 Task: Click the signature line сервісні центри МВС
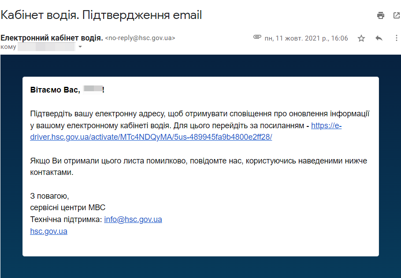[x=68, y=208]
